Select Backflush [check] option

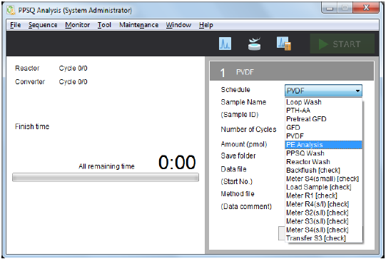pyautogui.click(x=323, y=171)
